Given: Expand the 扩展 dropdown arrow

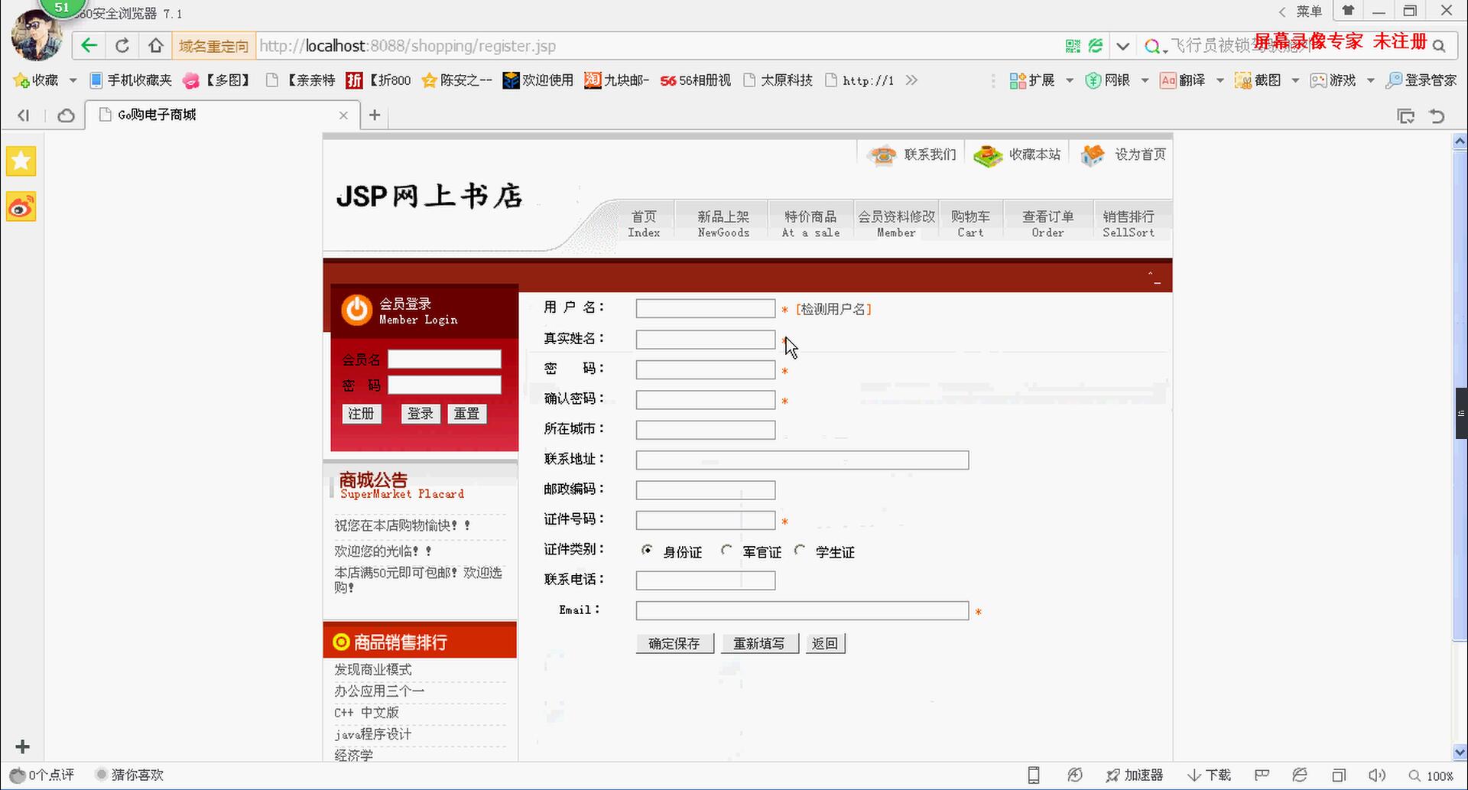Looking at the screenshot, I should (1070, 80).
